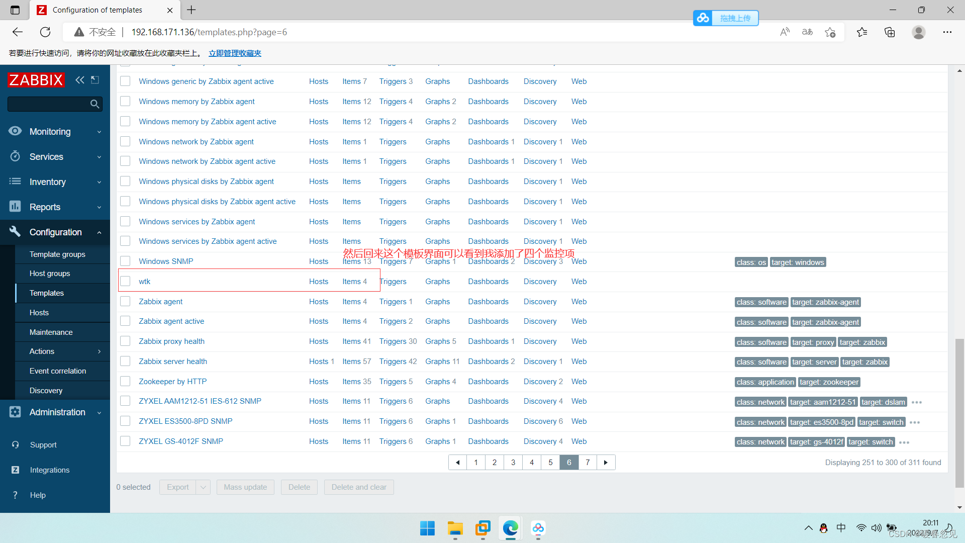Screen dimensions: 965x543
Task: Open Integrations via its Z icon
Action: click(15, 470)
